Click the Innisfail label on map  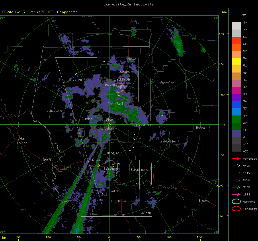(x=116, y=104)
